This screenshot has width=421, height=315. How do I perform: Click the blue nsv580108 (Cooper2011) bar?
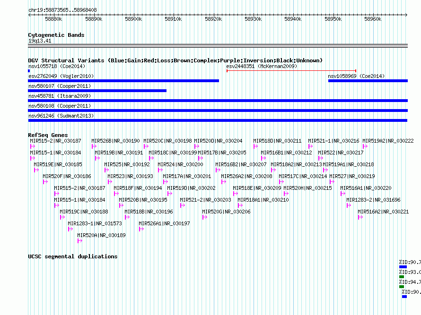pyautogui.click(x=218, y=111)
